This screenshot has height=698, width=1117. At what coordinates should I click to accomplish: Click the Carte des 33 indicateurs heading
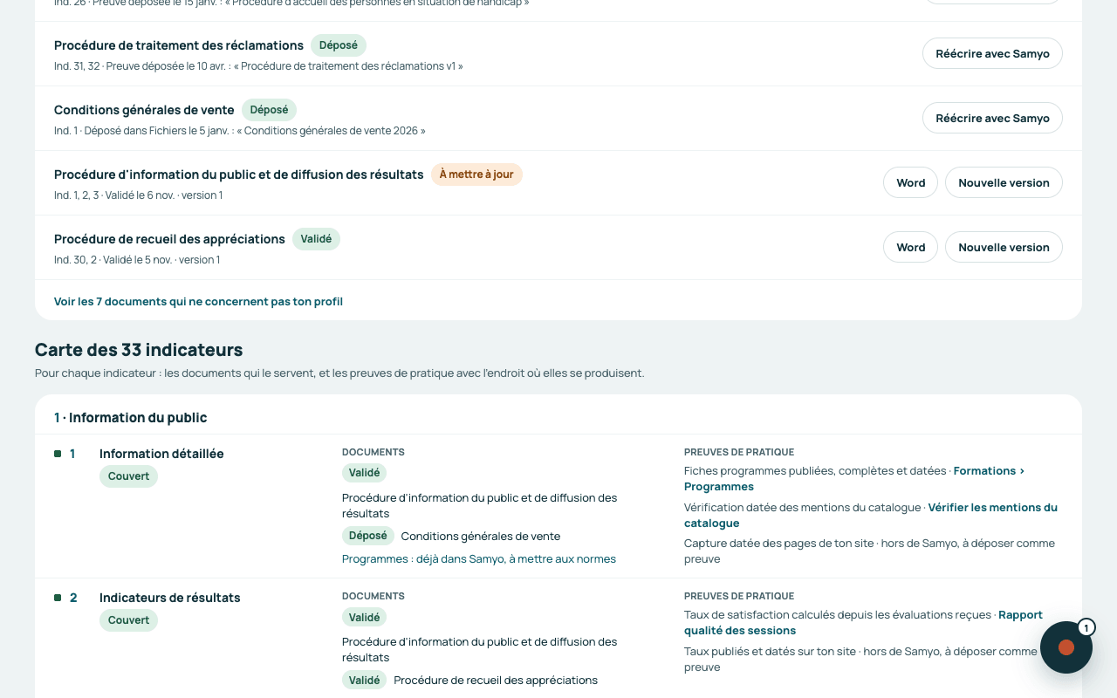139,350
